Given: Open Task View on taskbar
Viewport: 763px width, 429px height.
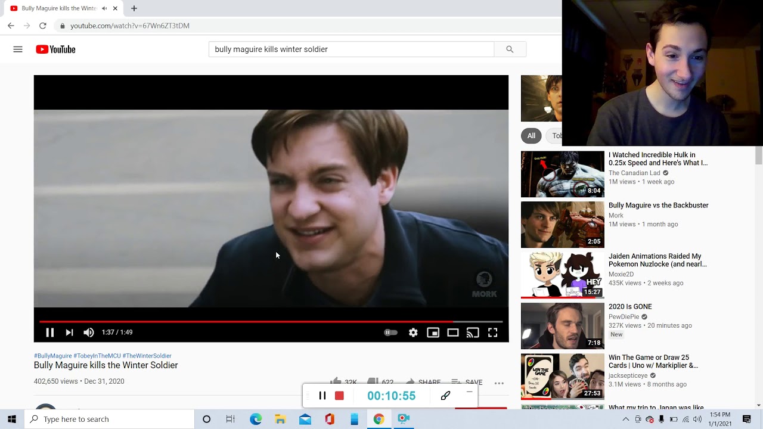Looking at the screenshot, I should click(x=231, y=419).
